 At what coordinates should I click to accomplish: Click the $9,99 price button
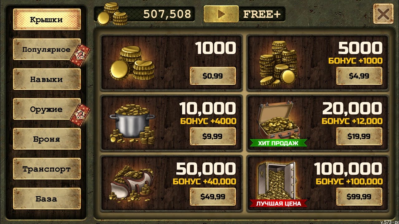click(213, 136)
